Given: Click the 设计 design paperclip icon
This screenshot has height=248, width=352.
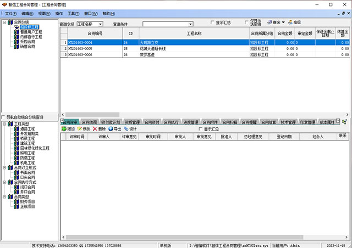Looking at the screenshot, I should coord(126,129).
